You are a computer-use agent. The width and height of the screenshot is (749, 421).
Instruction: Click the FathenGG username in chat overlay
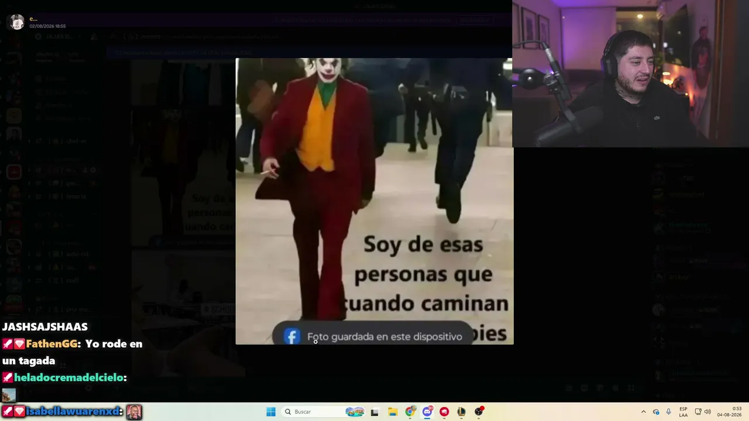51,344
